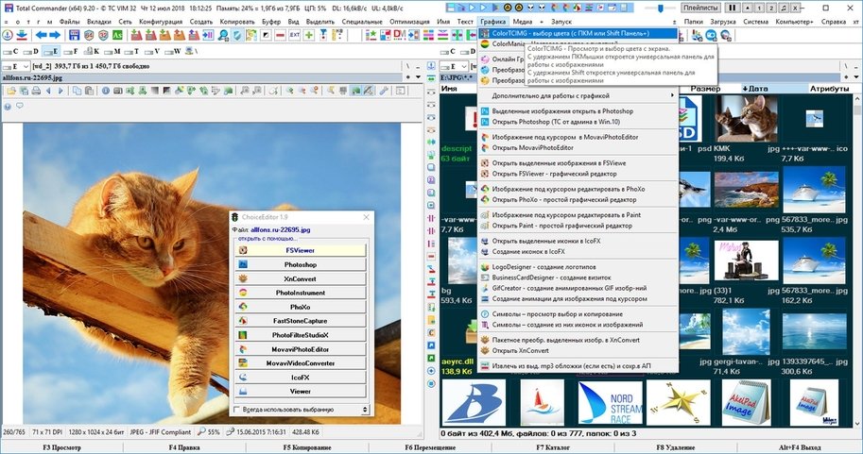This screenshot has width=863, height=454.
Task: Choose 'Открыть XnConvert' menu entry
Action: (x=578, y=350)
